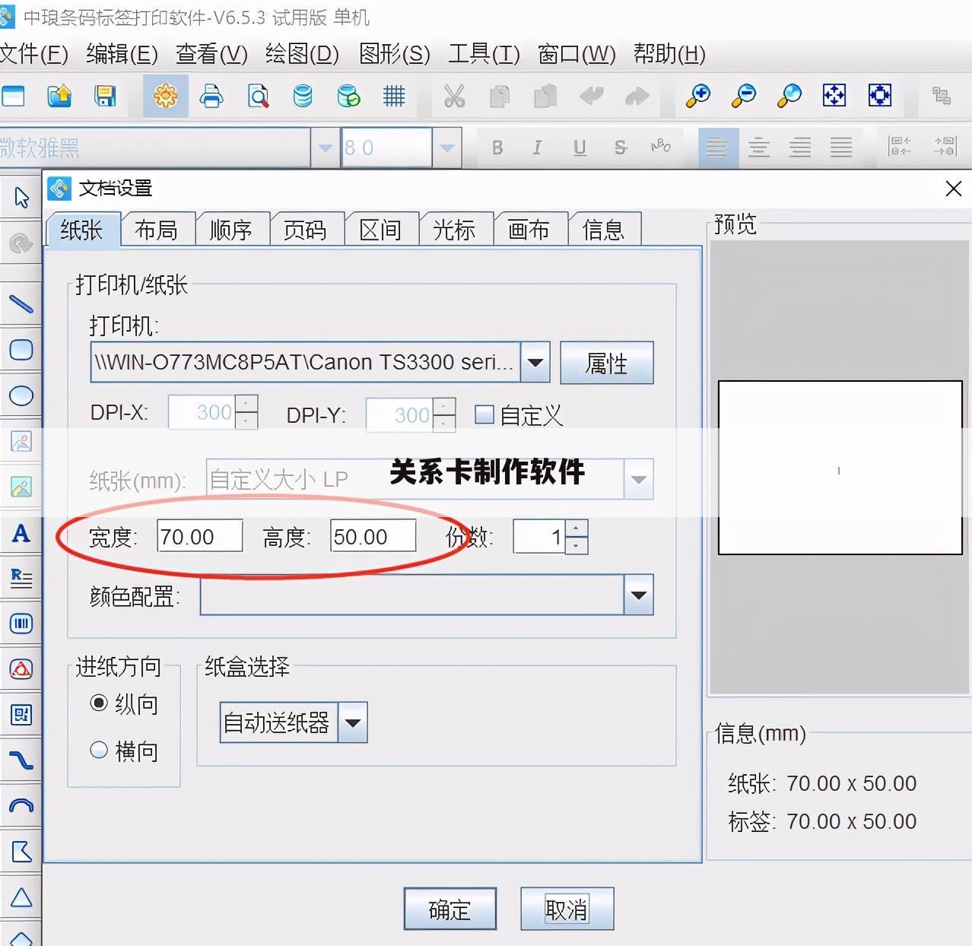Expand the 颜色配置 dropdown
The height and width of the screenshot is (946, 972).
pos(639,595)
